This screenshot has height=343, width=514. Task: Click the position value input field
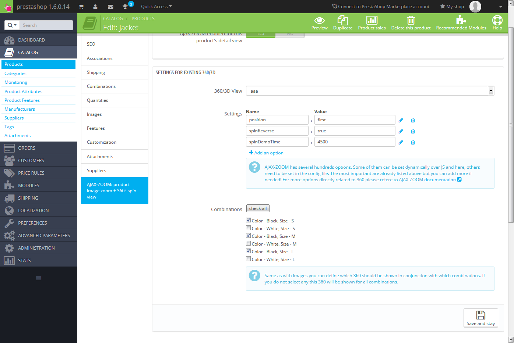click(x=355, y=120)
